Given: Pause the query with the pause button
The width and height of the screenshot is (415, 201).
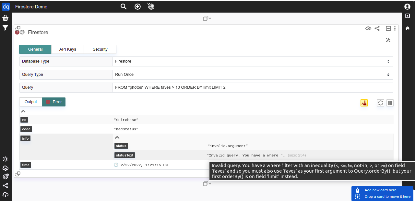Looking at the screenshot, I should pyautogui.click(x=390, y=103).
